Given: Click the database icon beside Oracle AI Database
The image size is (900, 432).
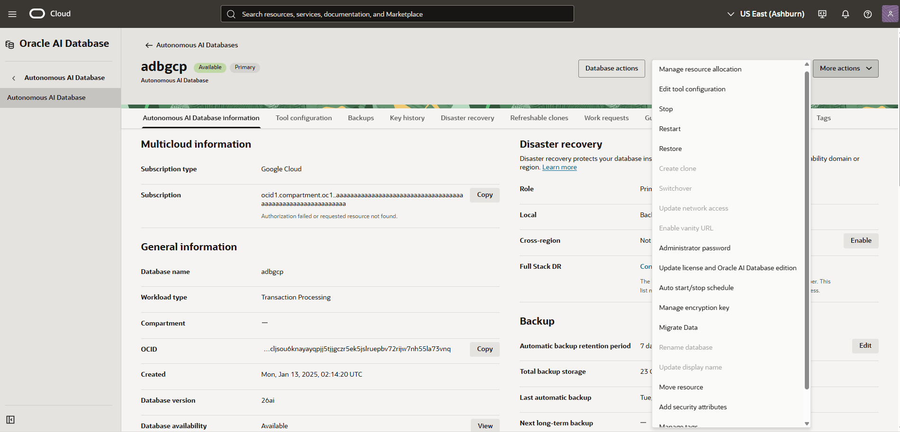Looking at the screenshot, I should [x=9, y=44].
